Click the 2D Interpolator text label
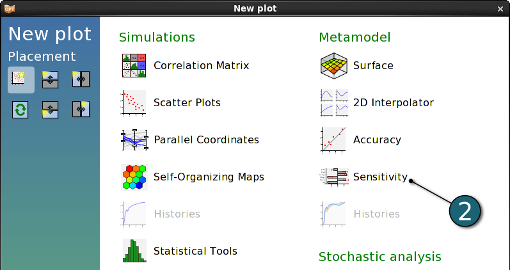510x270 pixels. point(394,103)
